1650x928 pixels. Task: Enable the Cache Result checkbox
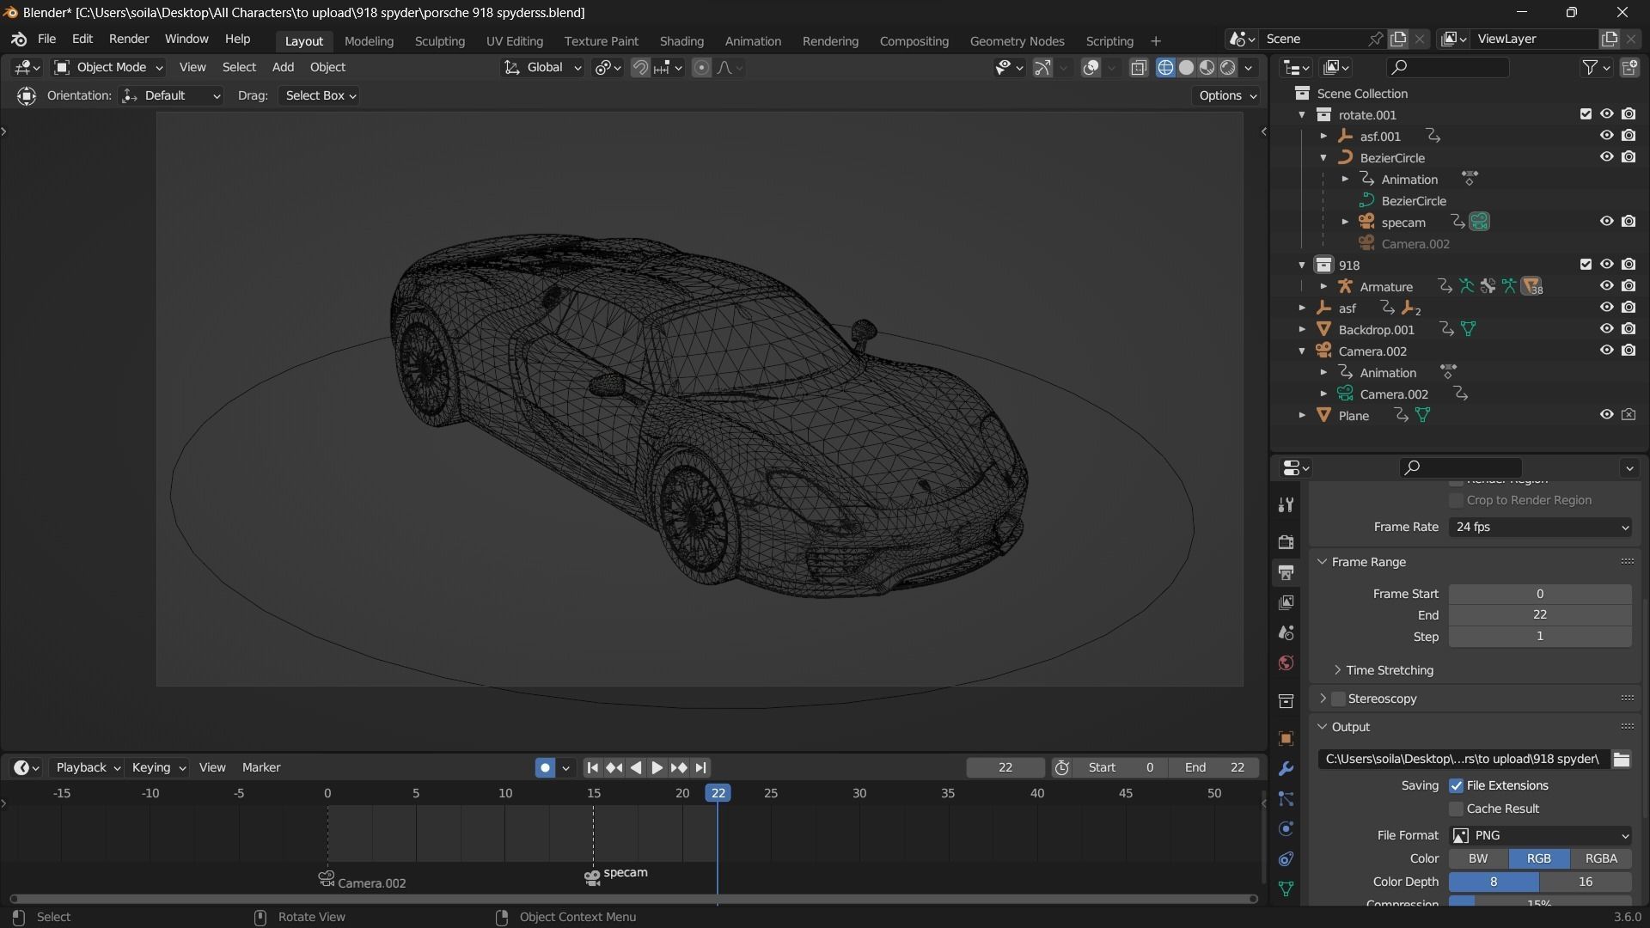(1456, 809)
